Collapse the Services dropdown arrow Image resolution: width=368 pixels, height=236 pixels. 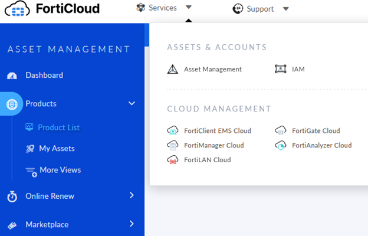click(x=189, y=7)
